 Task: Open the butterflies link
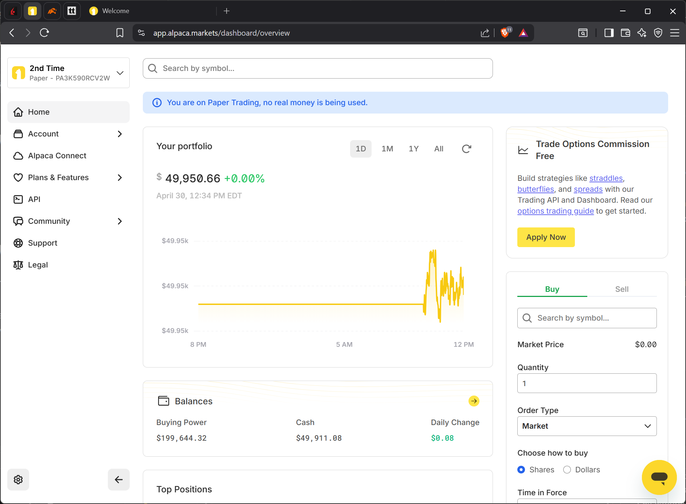(536, 189)
